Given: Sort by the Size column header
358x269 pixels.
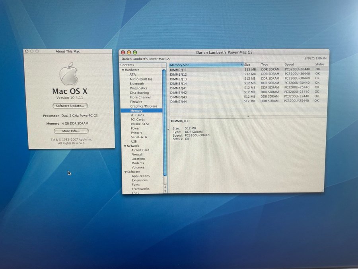Looking at the screenshot, I should pyautogui.click(x=252, y=65).
